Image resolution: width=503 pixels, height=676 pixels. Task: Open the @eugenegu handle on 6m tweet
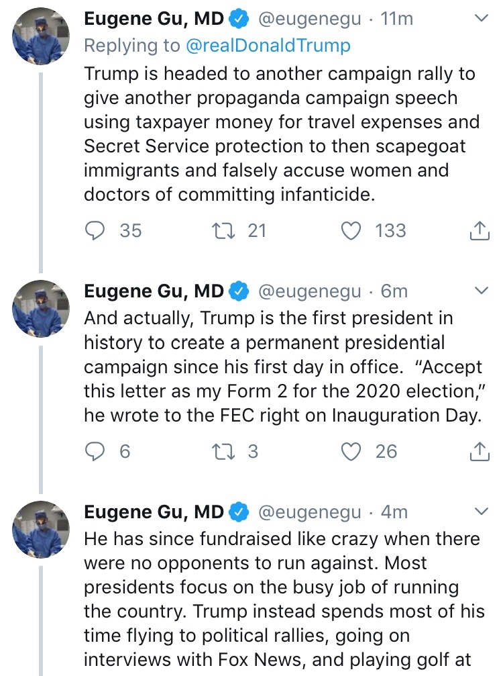tap(309, 291)
